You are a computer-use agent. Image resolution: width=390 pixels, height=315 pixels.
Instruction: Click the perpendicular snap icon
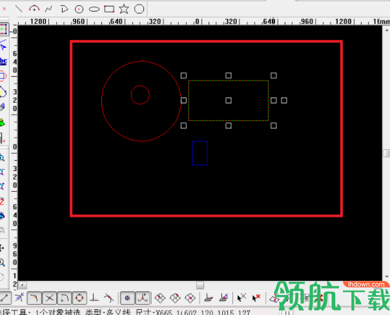tap(94, 298)
